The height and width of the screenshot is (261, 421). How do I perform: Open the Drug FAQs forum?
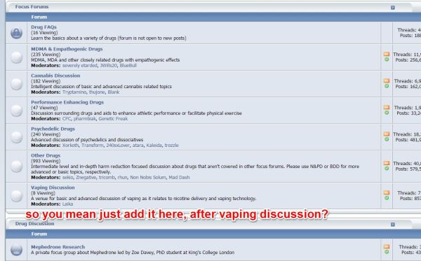pyautogui.click(x=44, y=27)
